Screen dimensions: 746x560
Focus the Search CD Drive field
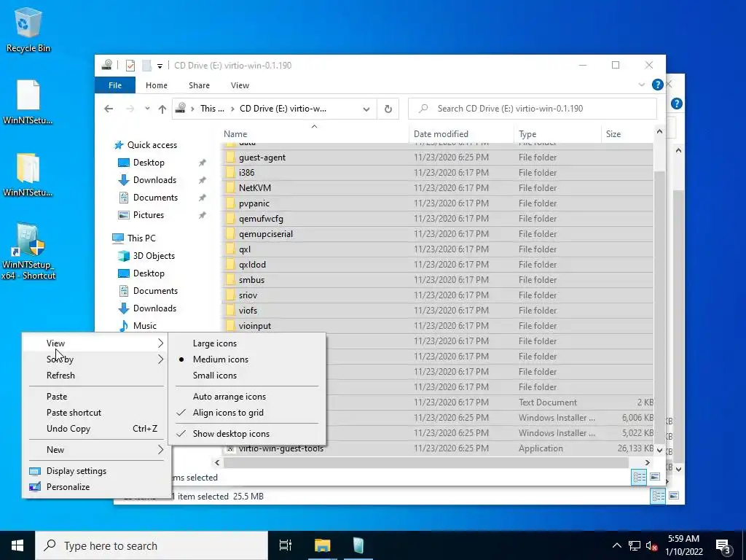click(x=533, y=109)
